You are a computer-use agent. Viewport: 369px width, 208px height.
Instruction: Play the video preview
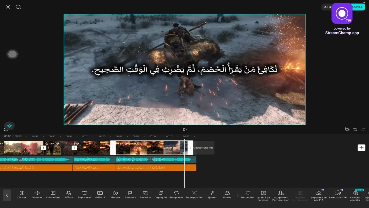point(184,129)
